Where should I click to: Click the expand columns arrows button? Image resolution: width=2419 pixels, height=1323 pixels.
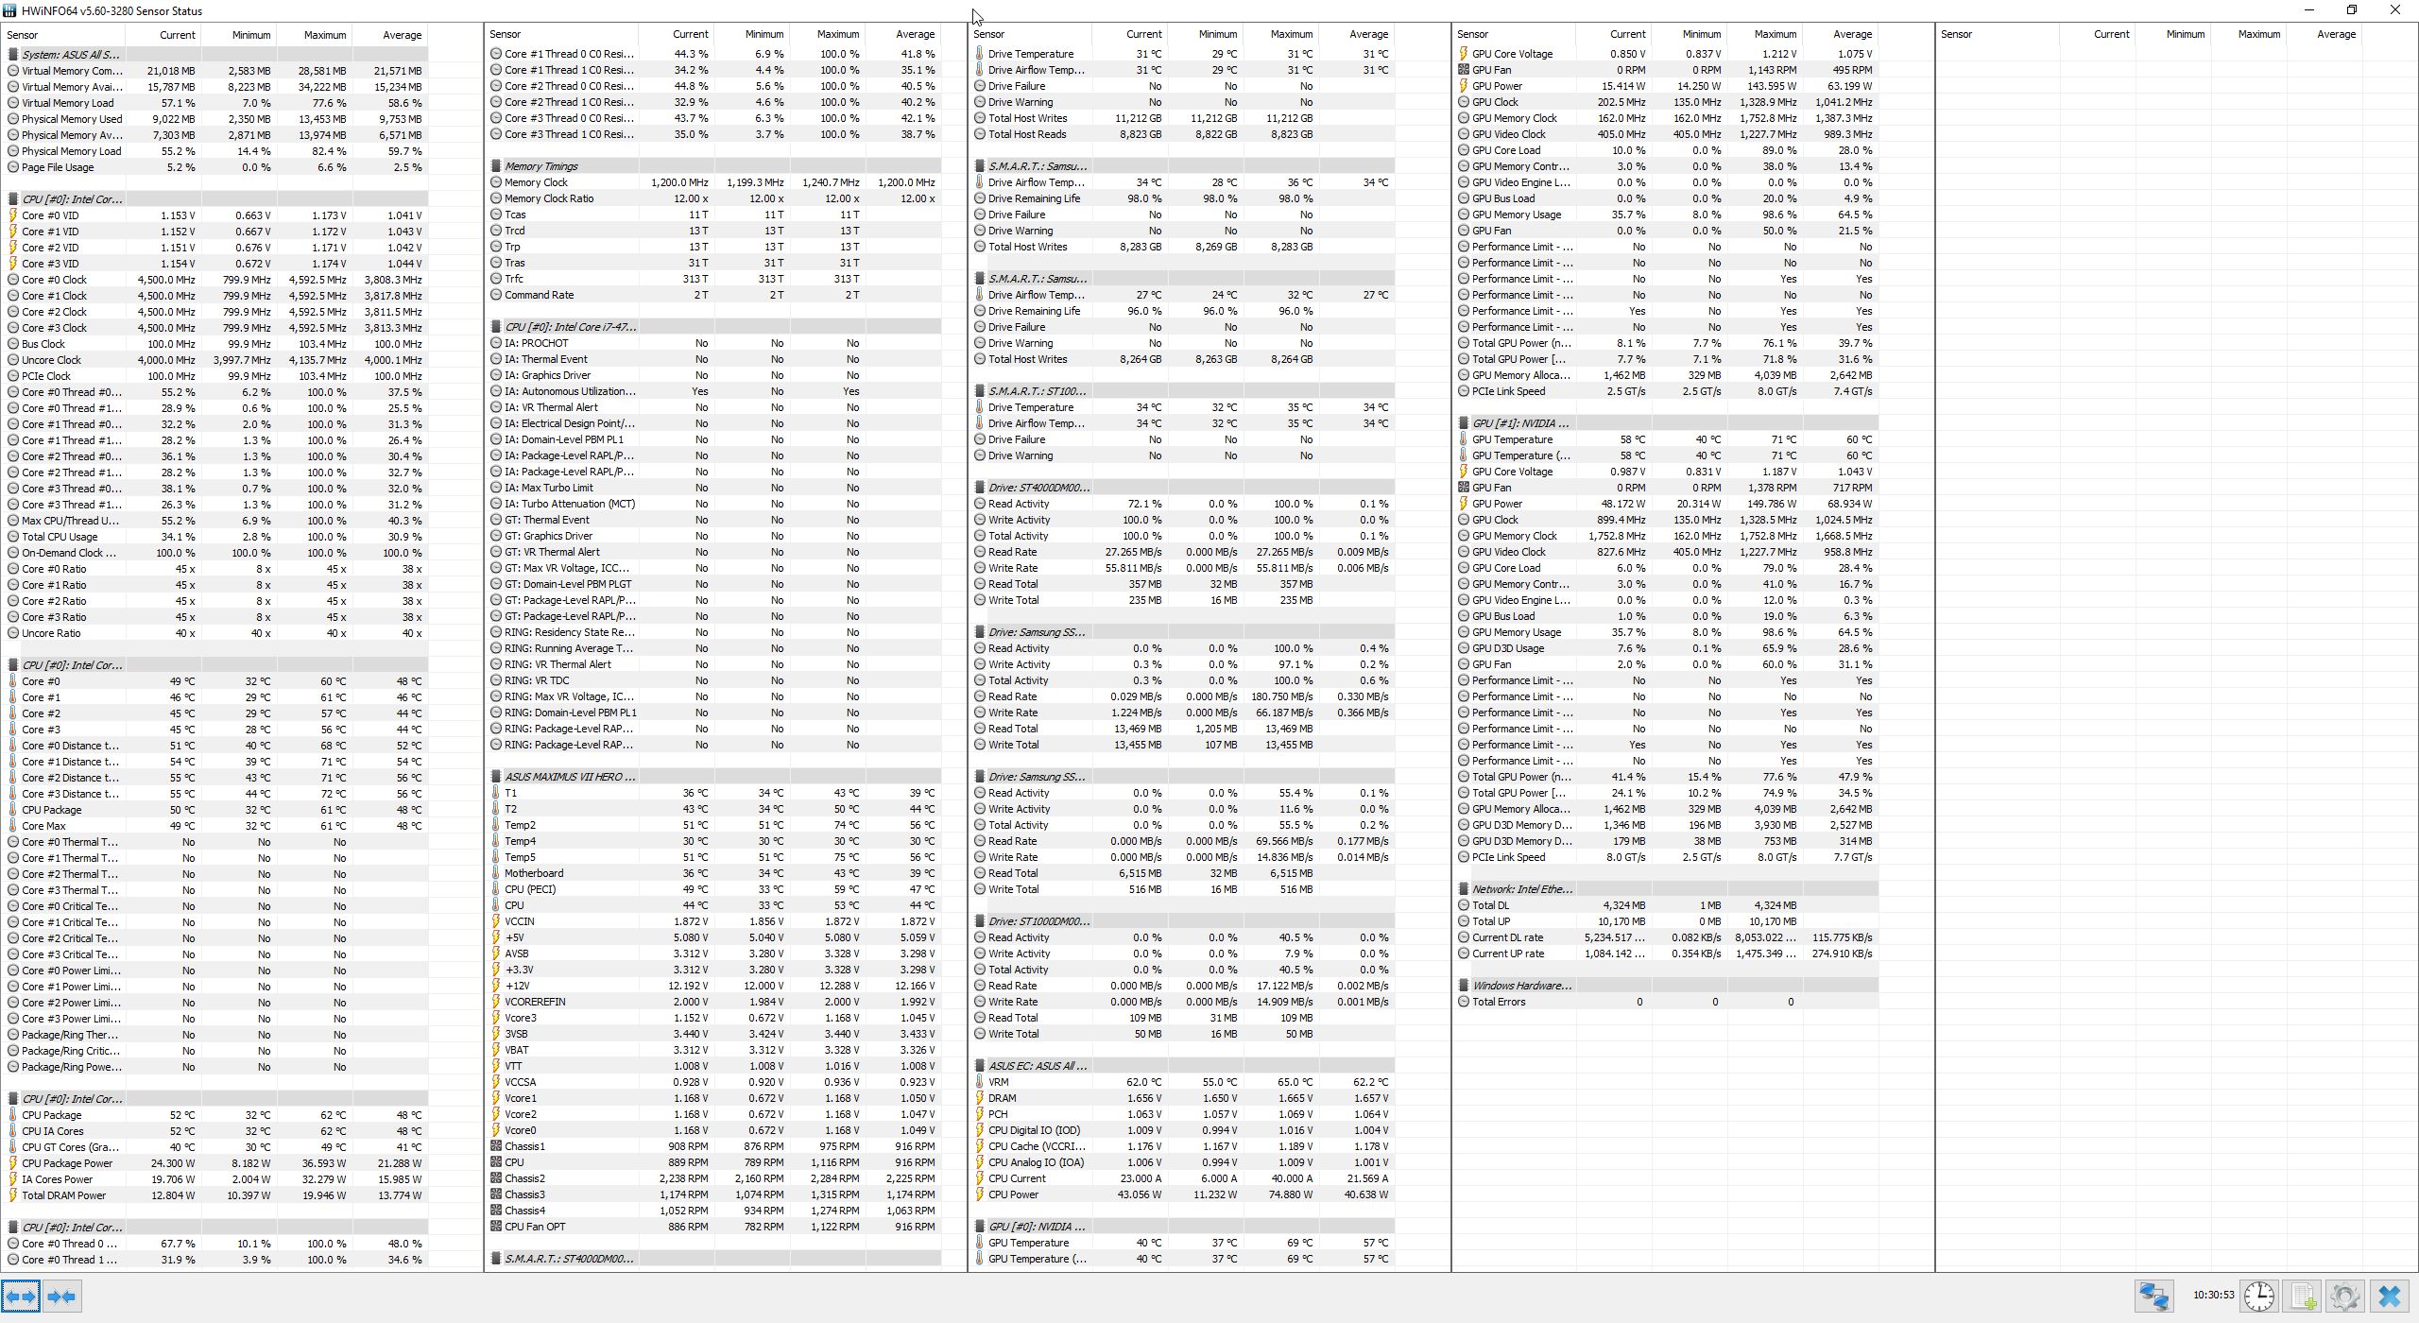pos(21,1296)
